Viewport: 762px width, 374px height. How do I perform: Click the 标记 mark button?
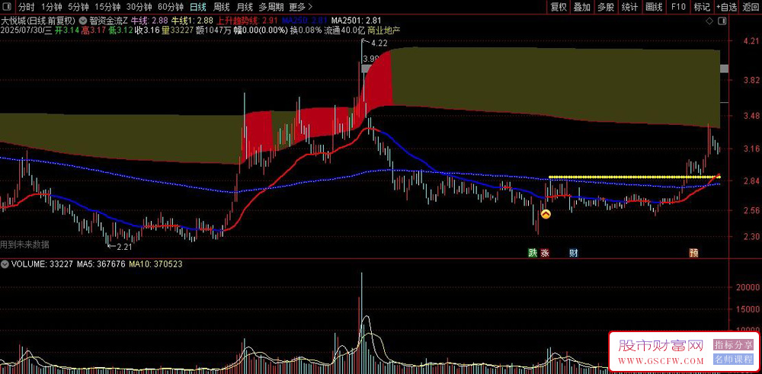702,7
